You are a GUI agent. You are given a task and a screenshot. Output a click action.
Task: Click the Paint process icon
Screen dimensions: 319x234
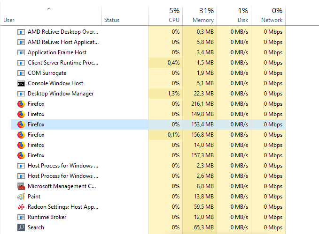[21, 197]
